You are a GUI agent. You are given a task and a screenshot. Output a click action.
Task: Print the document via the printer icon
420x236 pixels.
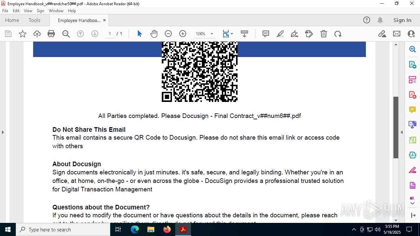pyautogui.click(x=51, y=34)
